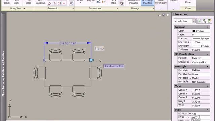Open the Dimensional panel dialog launcher
Screen dimensions: 215x121
[x=117, y=9]
